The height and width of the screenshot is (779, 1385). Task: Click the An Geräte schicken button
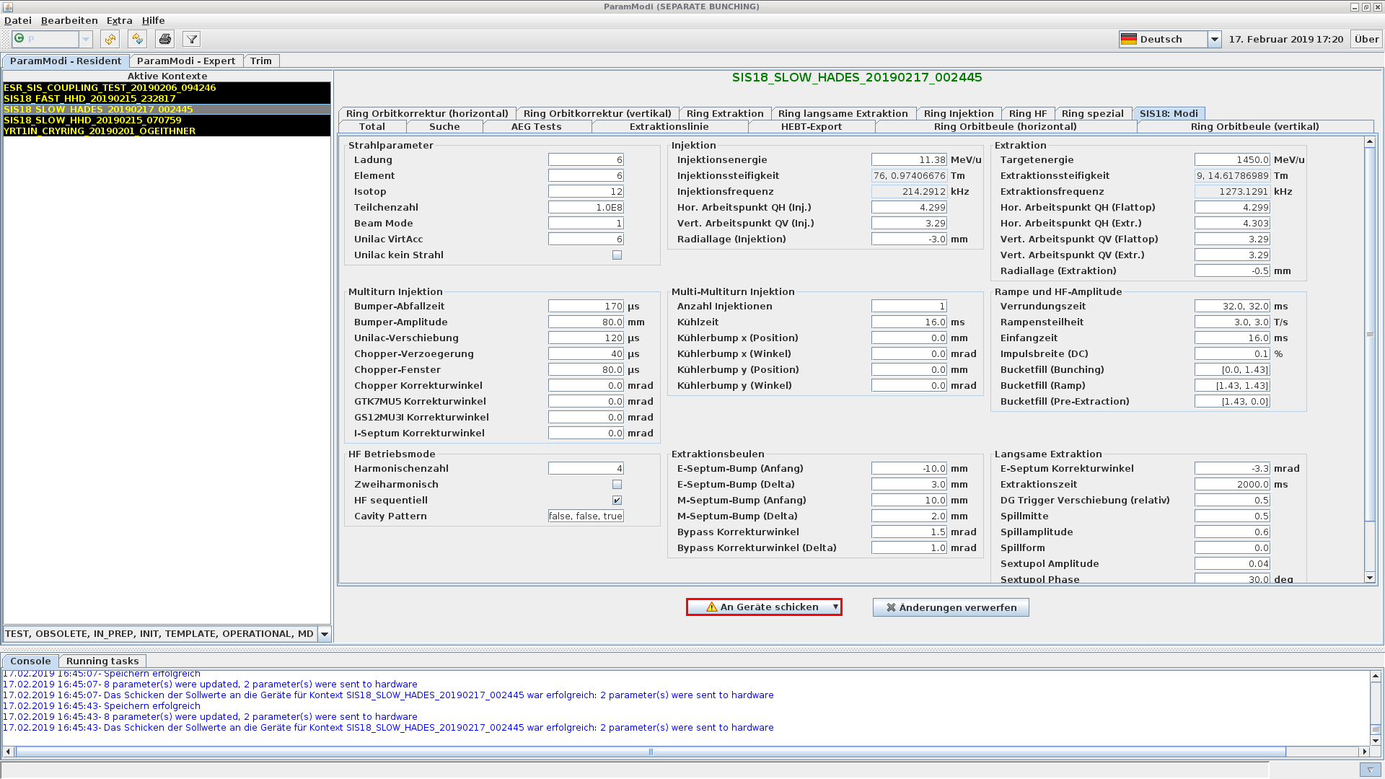[764, 607]
